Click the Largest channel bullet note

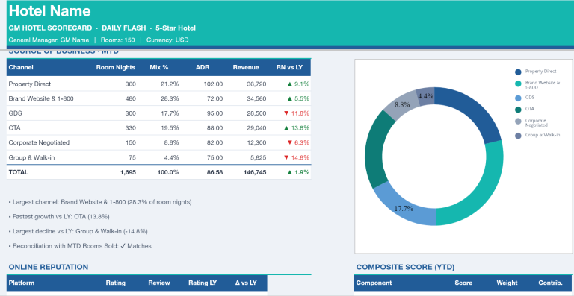[100, 202]
